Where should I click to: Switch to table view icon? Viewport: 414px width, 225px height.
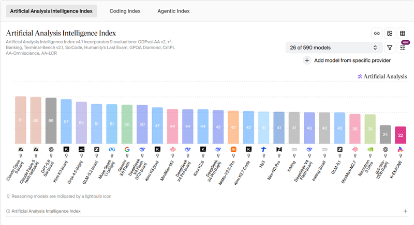click(x=403, y=34)
